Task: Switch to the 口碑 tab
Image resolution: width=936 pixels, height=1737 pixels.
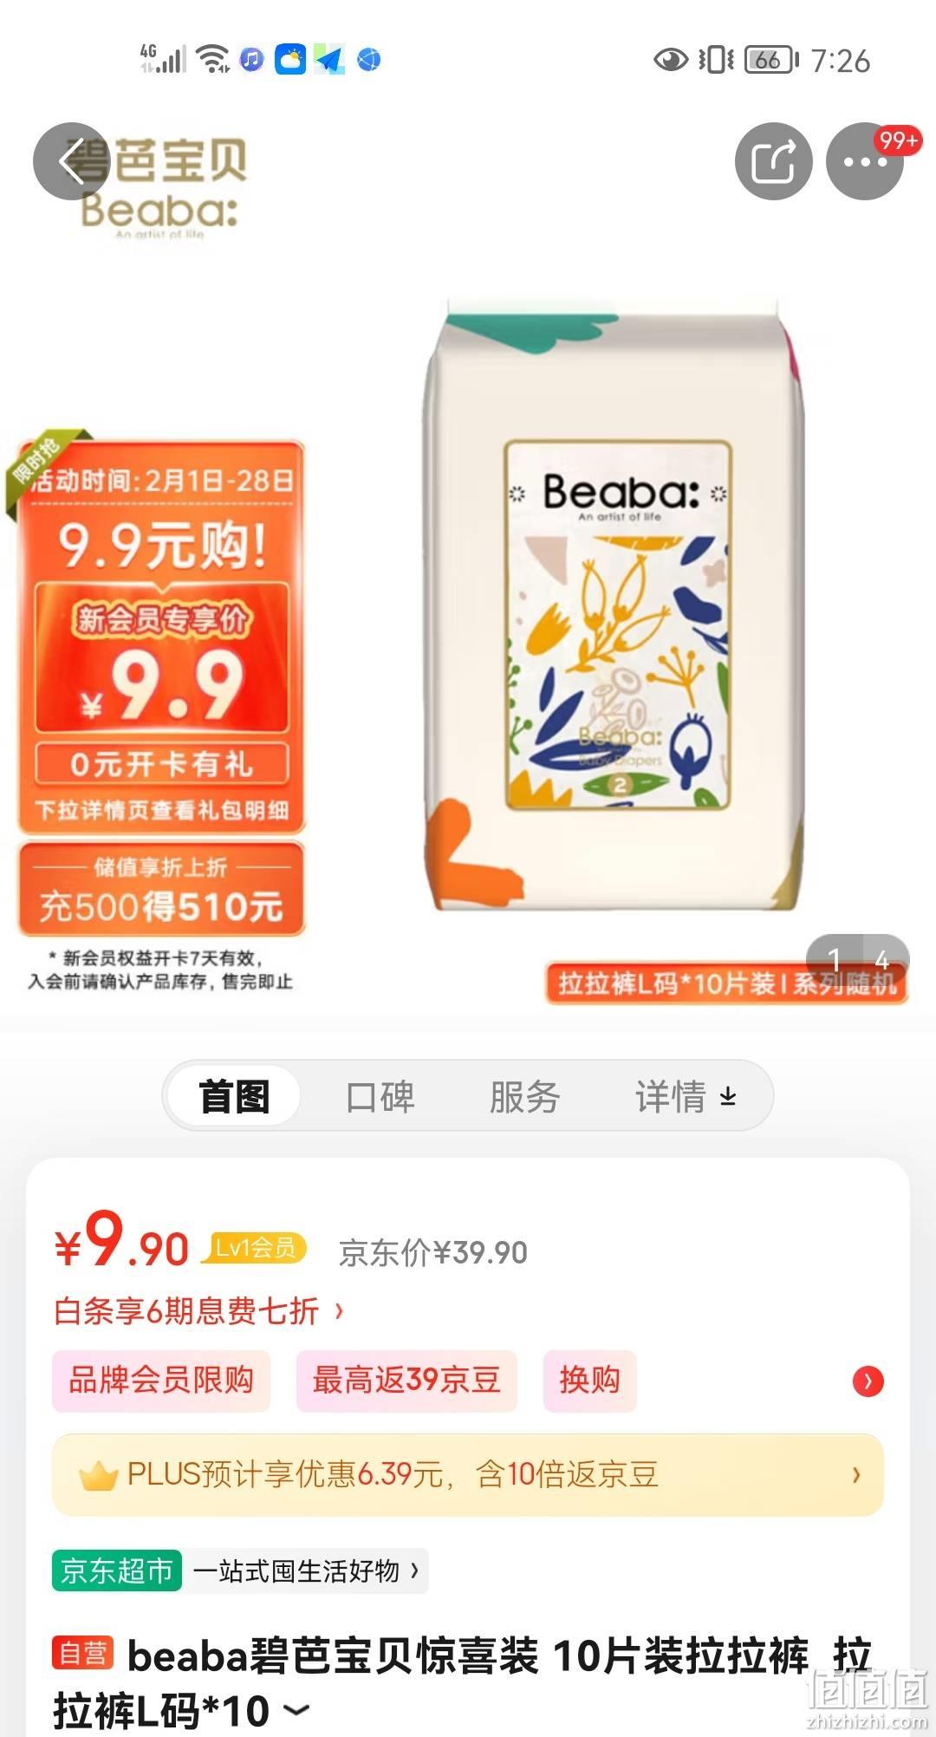Action: 380,1096
